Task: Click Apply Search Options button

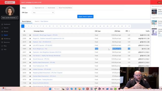Action: 85,16
